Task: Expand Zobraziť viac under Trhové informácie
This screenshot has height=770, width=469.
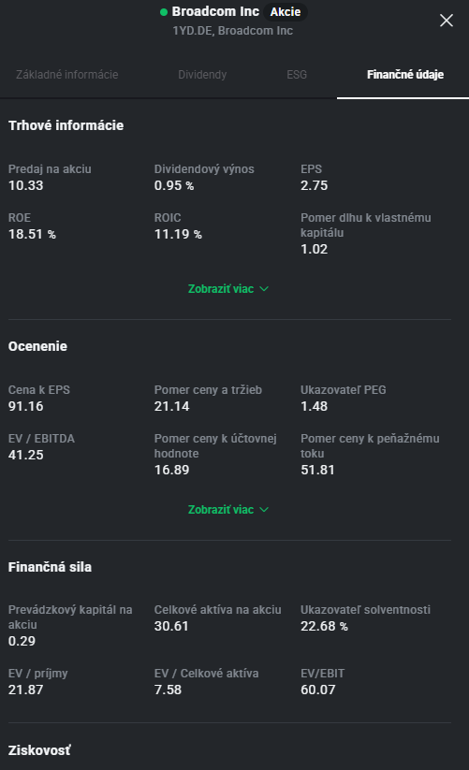Action: [228, 289]
